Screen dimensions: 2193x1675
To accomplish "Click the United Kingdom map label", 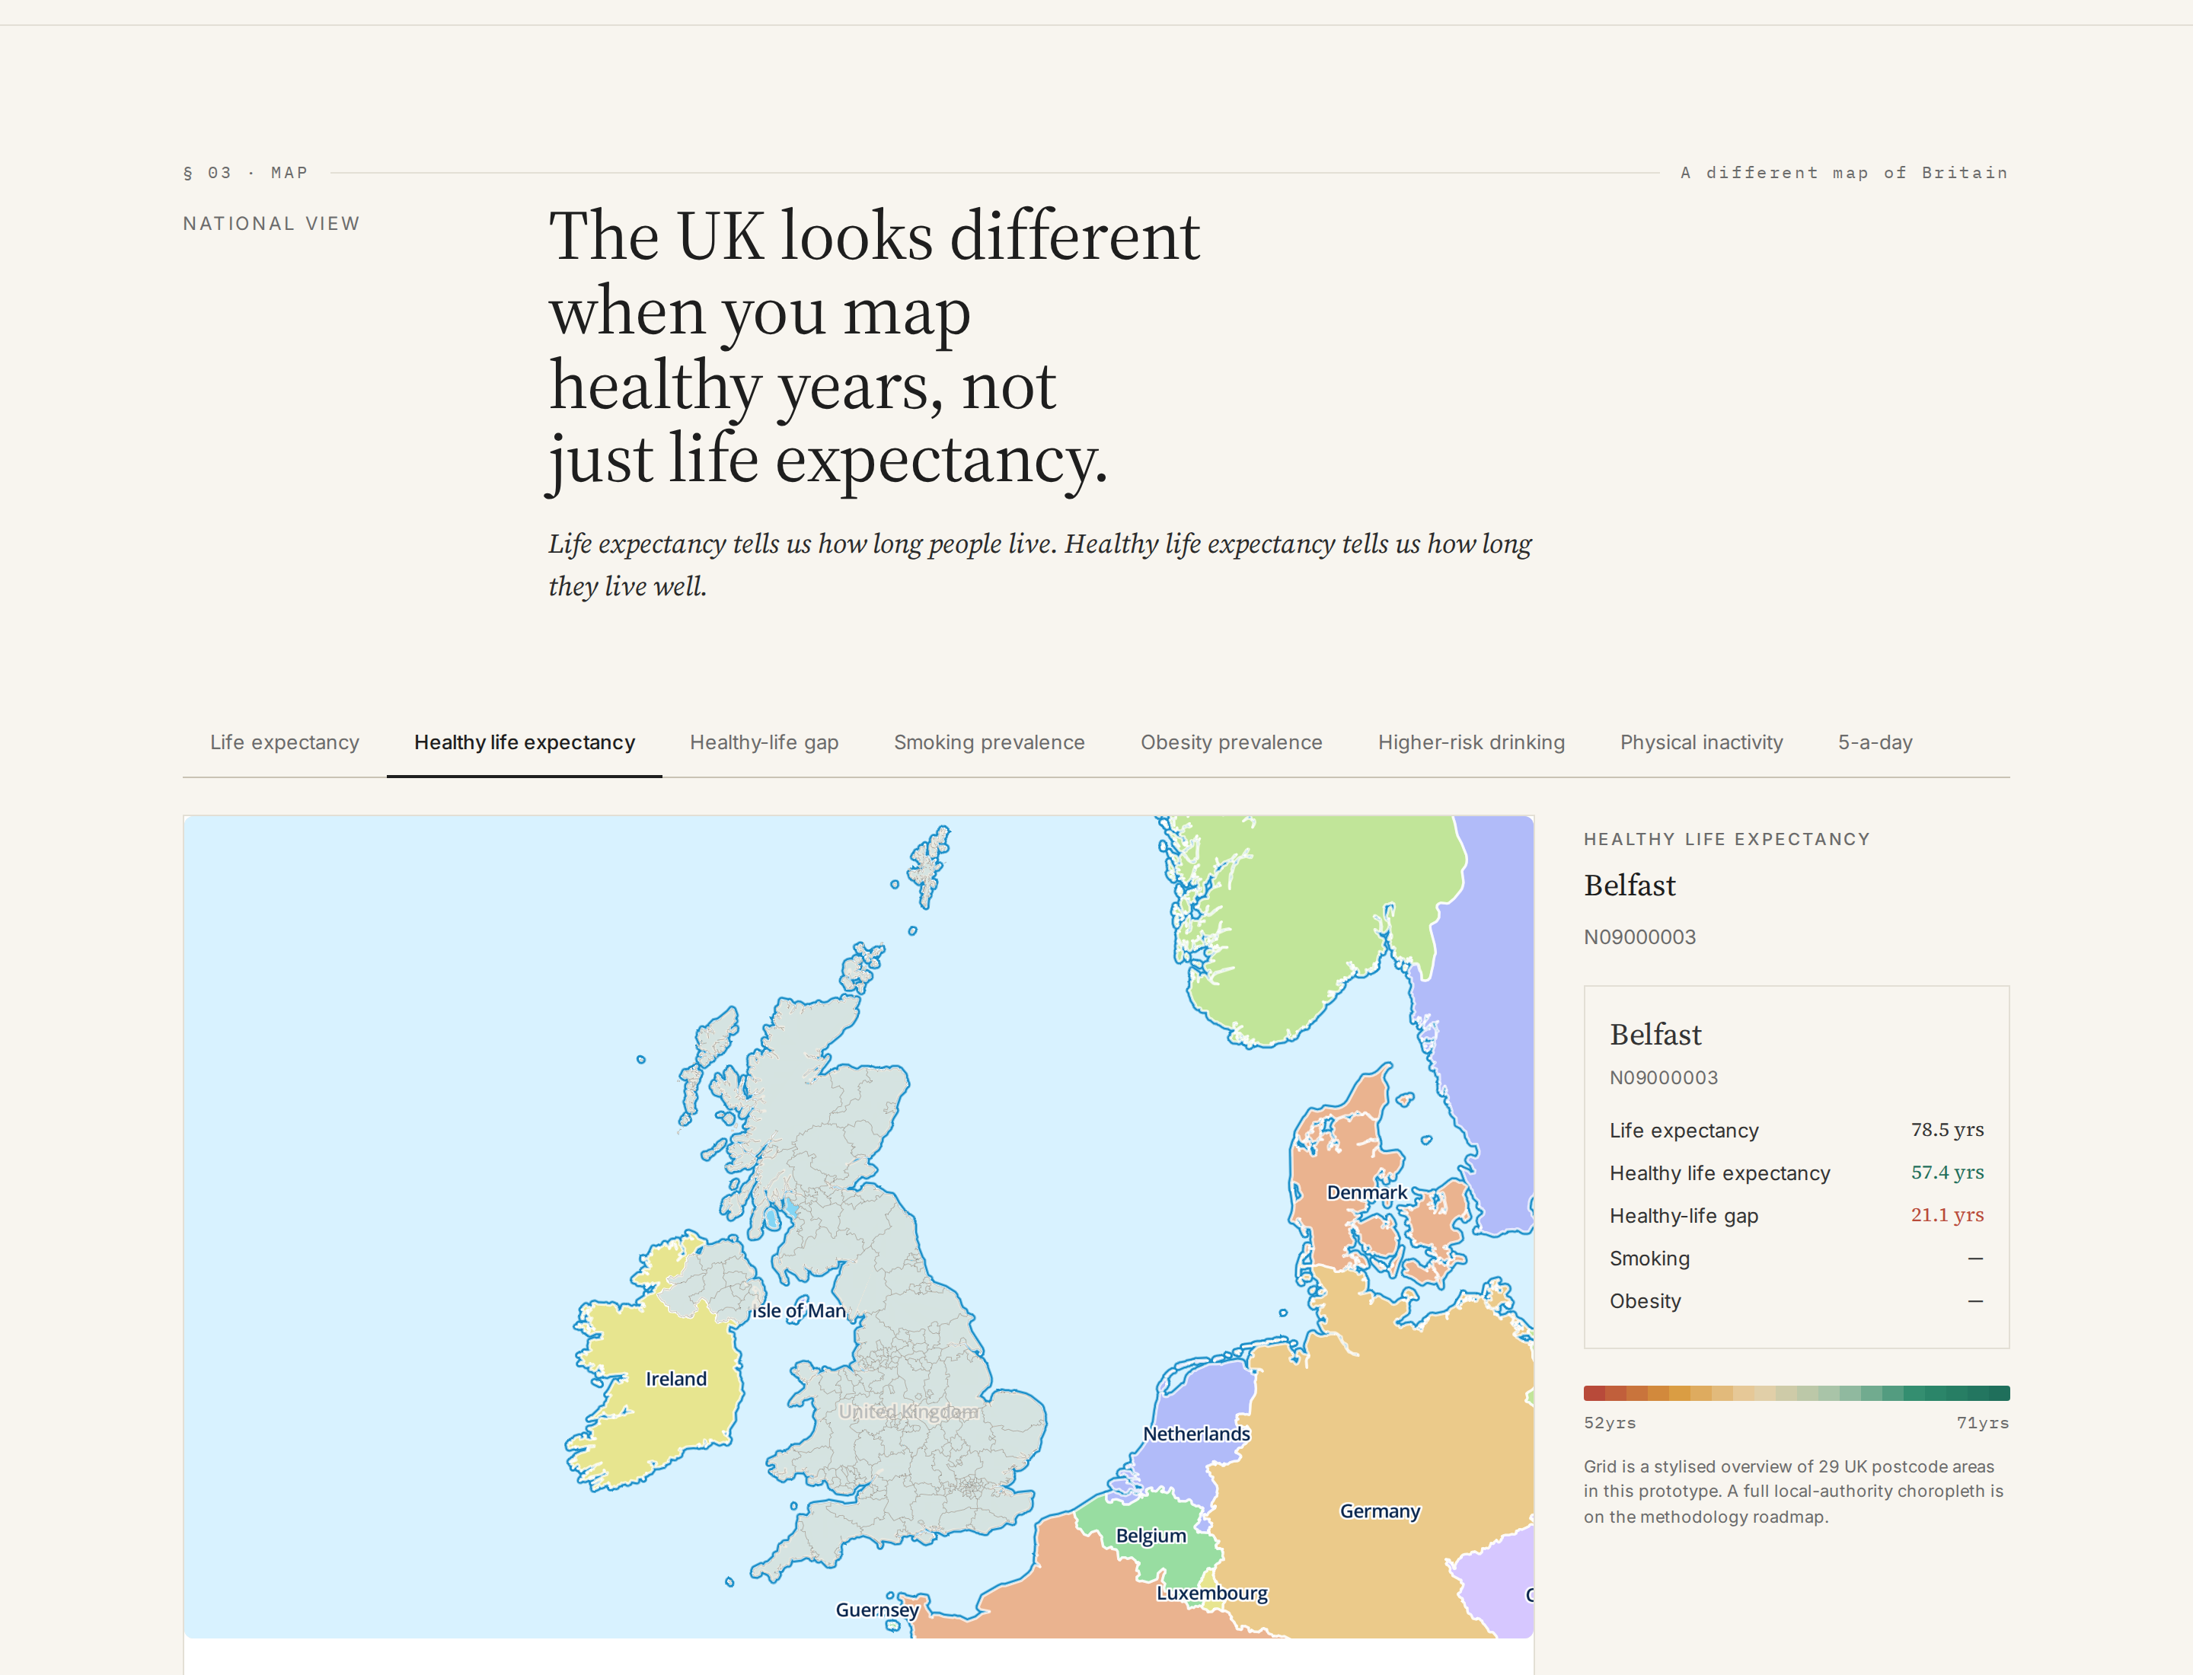I will (908, 1412).
